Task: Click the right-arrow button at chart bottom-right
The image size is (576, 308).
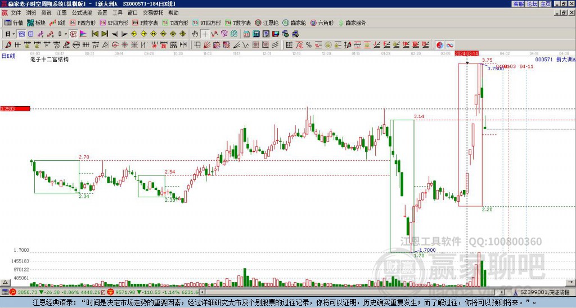Action: [571, 282]
